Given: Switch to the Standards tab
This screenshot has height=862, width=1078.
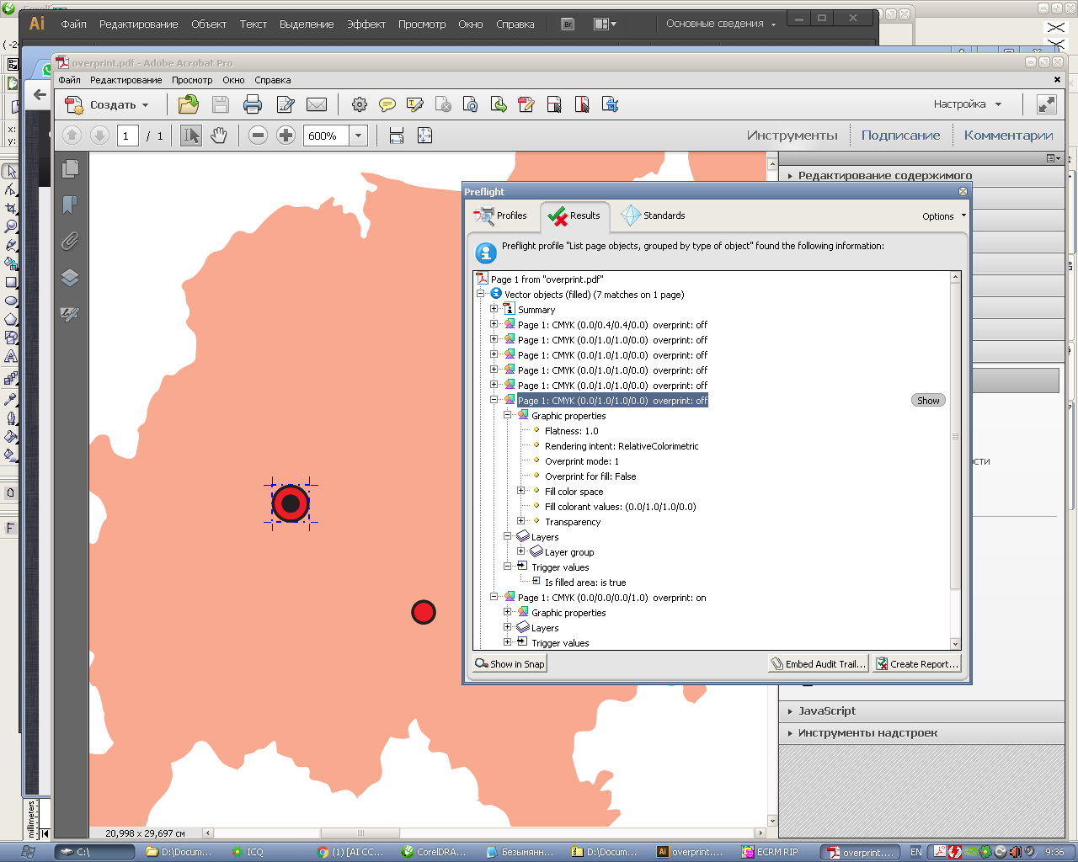Looking at the screenshot, I should tap(654, 215).
